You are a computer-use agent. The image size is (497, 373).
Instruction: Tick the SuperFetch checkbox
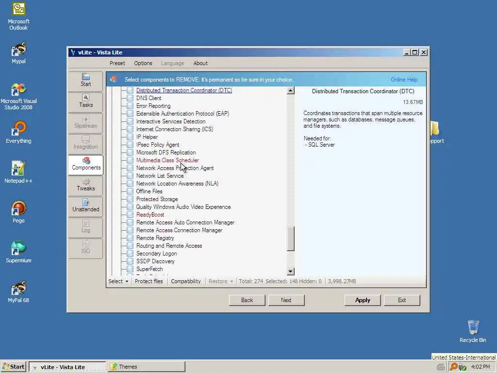click(x=130, y=269)
